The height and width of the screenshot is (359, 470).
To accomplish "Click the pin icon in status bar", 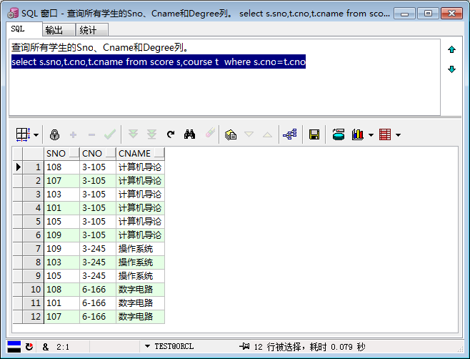I will [244, 346].
